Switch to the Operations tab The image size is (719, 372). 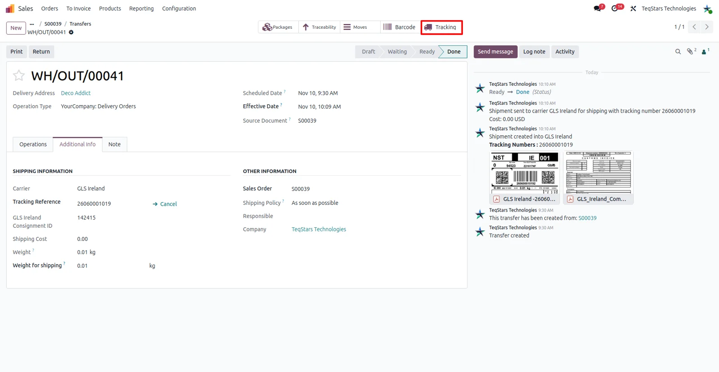33,144
